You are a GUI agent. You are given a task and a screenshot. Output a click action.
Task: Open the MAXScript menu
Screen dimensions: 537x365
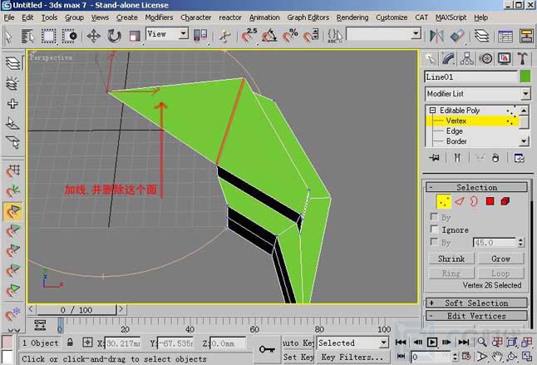(x=451, y=17)
